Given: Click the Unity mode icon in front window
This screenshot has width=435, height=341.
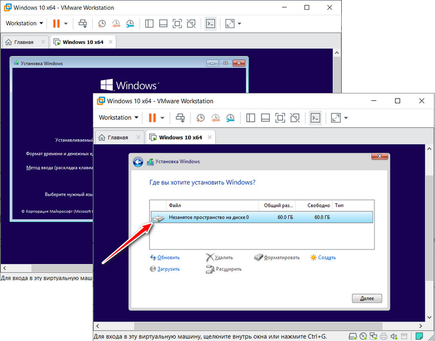Looking at the screenshot, I should pyautogui.click(x=295, y=117).
